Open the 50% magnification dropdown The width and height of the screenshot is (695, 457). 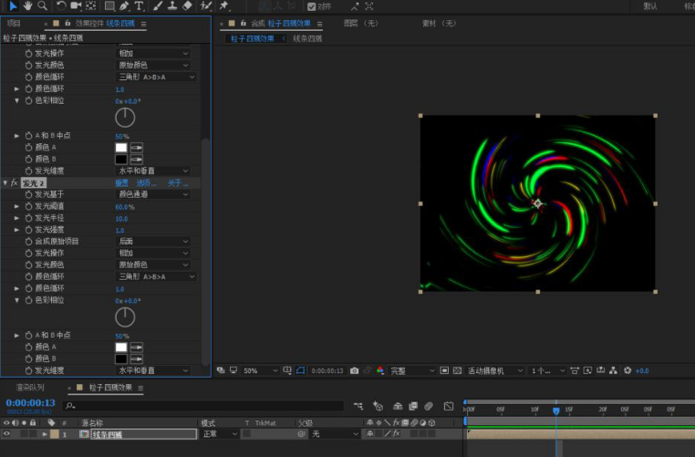(260, 370)
